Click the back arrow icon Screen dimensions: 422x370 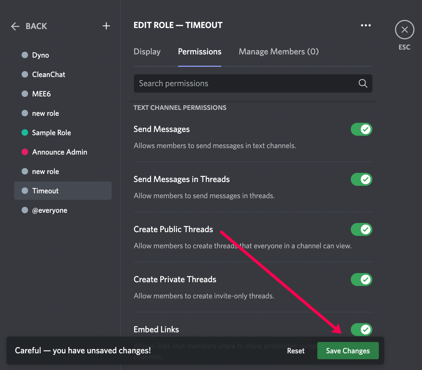[15, 26]
